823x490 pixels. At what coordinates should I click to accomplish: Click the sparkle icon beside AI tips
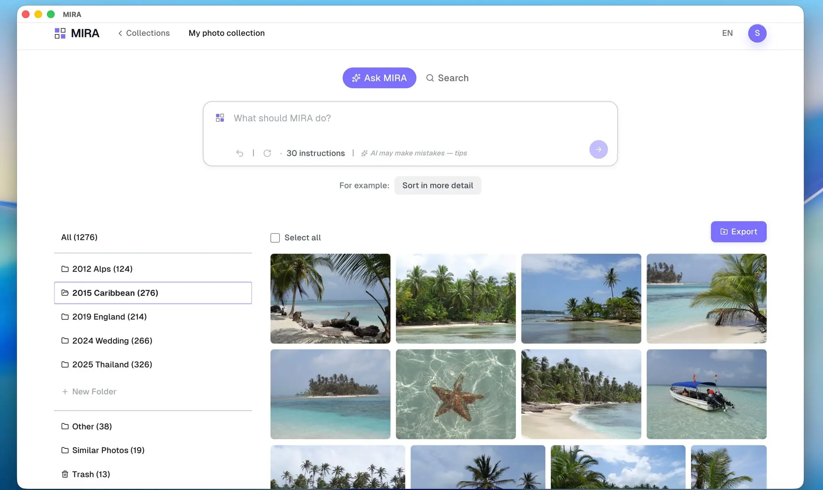pos(364,153)
